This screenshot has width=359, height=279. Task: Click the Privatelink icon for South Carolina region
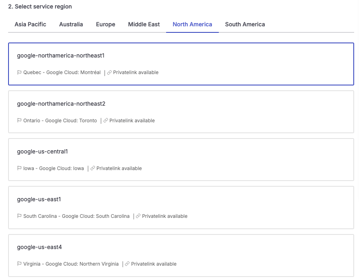coord(137,216)
